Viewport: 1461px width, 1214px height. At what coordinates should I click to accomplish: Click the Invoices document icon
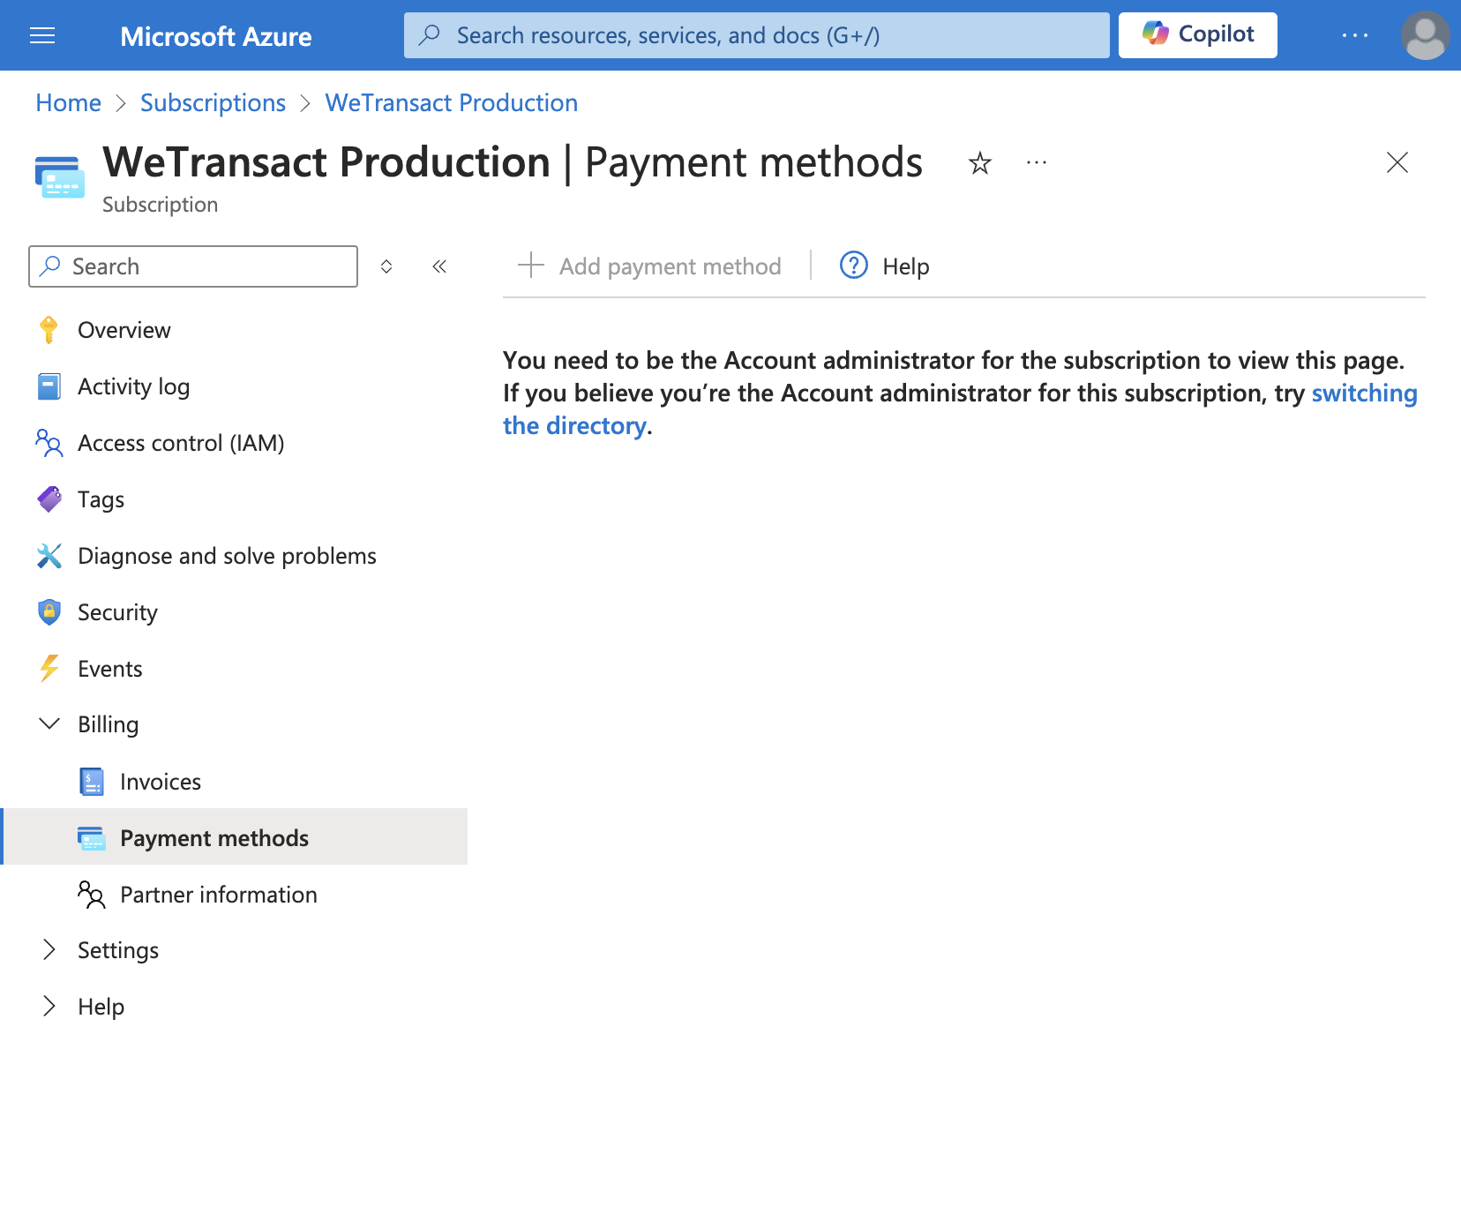(92, 782)
